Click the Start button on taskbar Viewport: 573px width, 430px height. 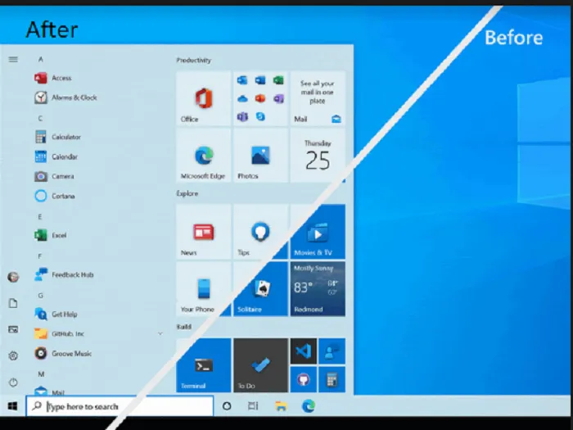[x=13, y=406]
